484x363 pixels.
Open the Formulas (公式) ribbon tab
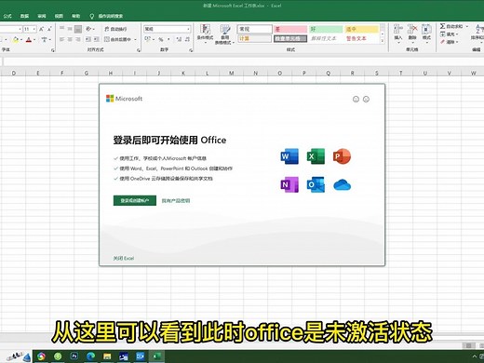click(x=7, y=16)
